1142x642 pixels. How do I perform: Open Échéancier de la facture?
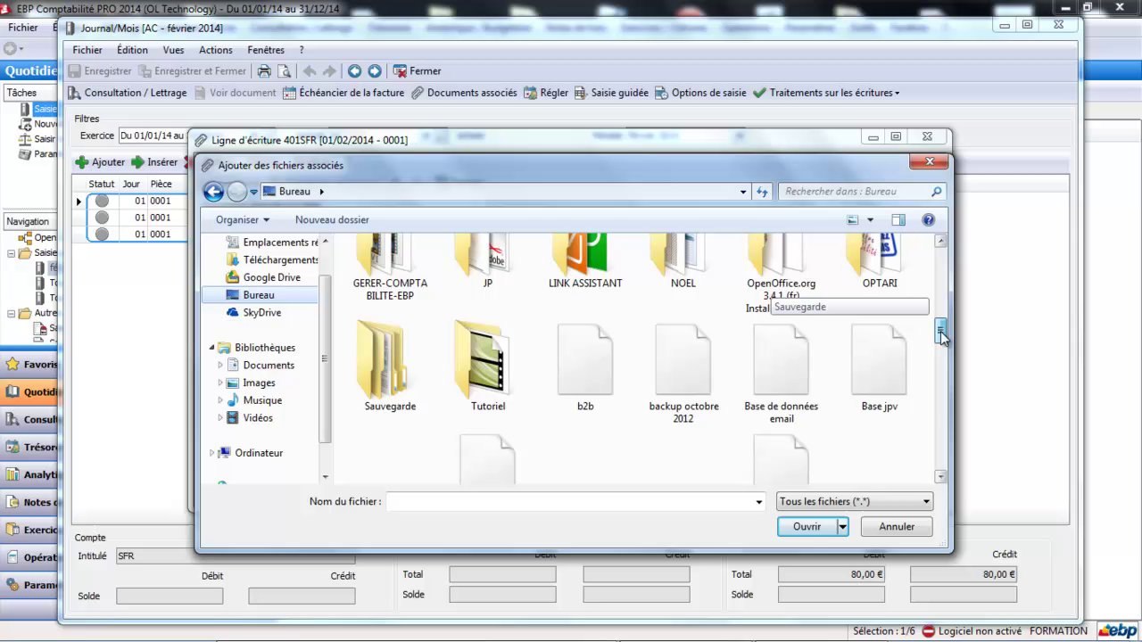tap(343, 93)
